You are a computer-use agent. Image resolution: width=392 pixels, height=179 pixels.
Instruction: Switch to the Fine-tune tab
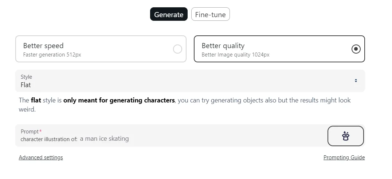(x=210, y=15)
